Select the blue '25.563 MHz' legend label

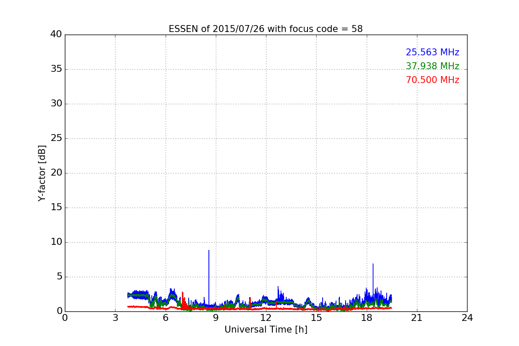tap(432, 52)
